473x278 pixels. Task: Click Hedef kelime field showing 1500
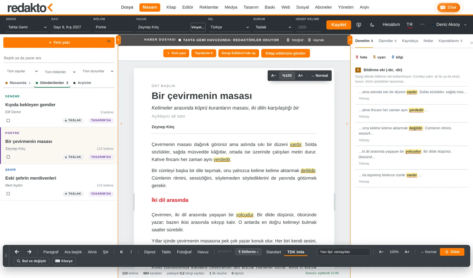[308, 27]
